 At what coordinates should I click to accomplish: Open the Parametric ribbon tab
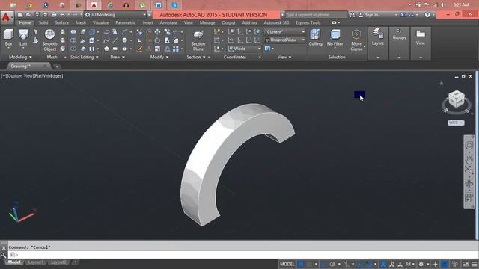pos(126,22)
